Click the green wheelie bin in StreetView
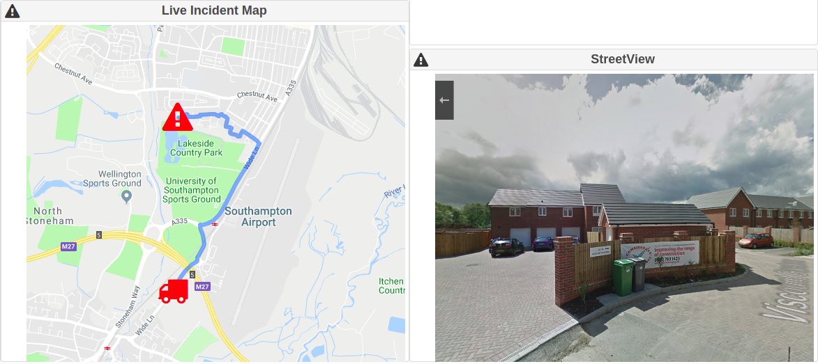The width and height of the screenshot is (818, 364). pyautogui.click(x=623, y=277)
